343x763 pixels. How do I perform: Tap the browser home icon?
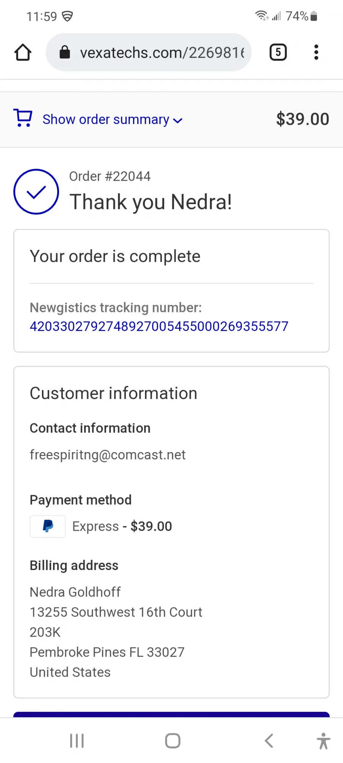pyautogui.click(x=23, y=52)
